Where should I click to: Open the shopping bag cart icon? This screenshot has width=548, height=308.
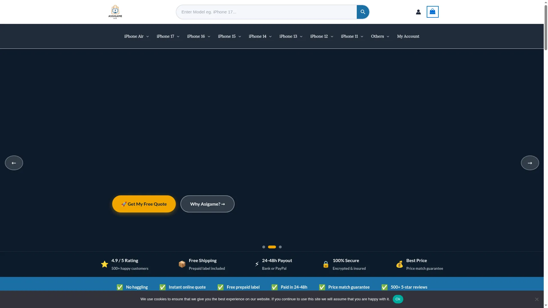(432, 12)
